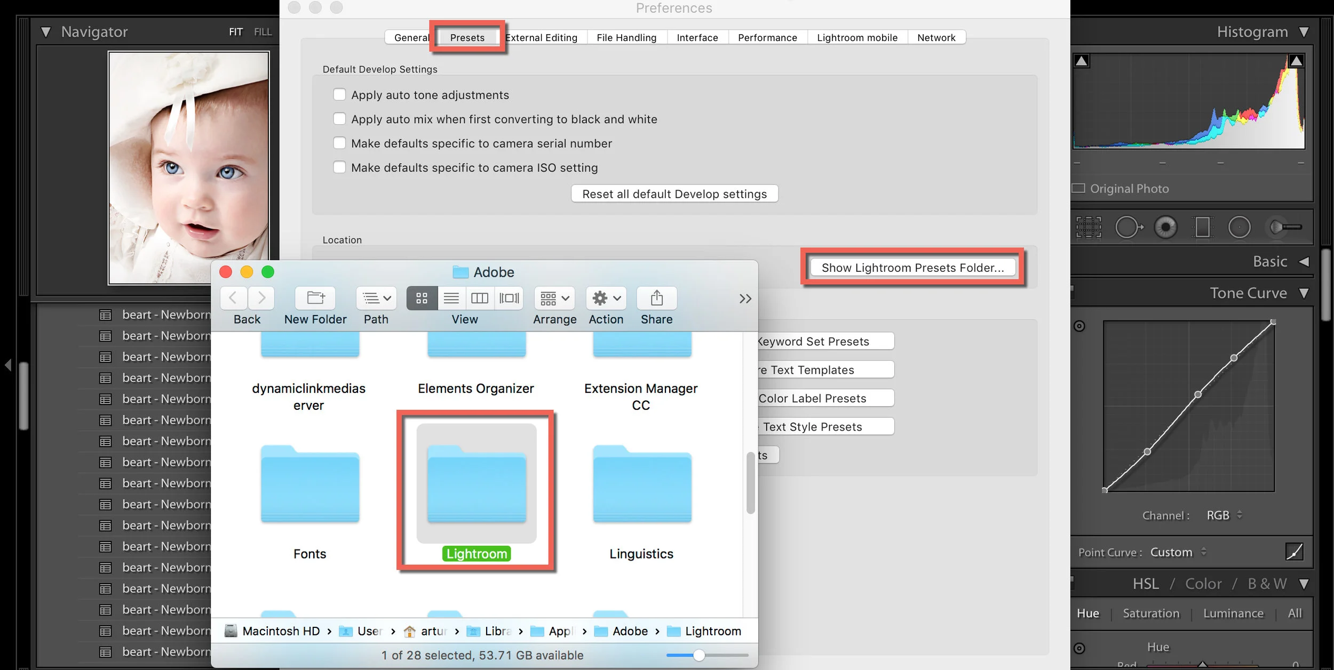
Task: Click the point curve edit icon
Action: [x=1294, y=552]
